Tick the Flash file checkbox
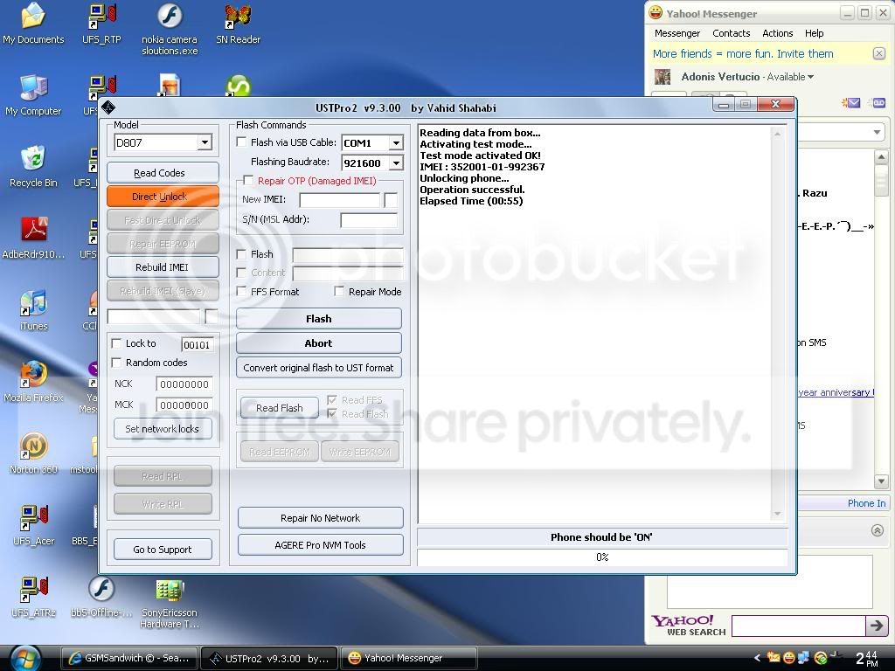This screenshot has width=895, height=671. click(x=241, y=254)
